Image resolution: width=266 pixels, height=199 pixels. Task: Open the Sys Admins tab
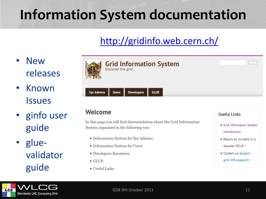tap(97, 92)
